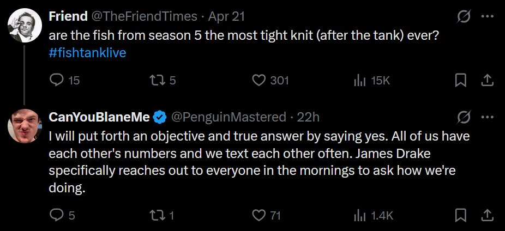Open Grok icon on CanYouBlaneMe's reply
The width and height of the screenshot is (505, 231).
coord(464,117)
